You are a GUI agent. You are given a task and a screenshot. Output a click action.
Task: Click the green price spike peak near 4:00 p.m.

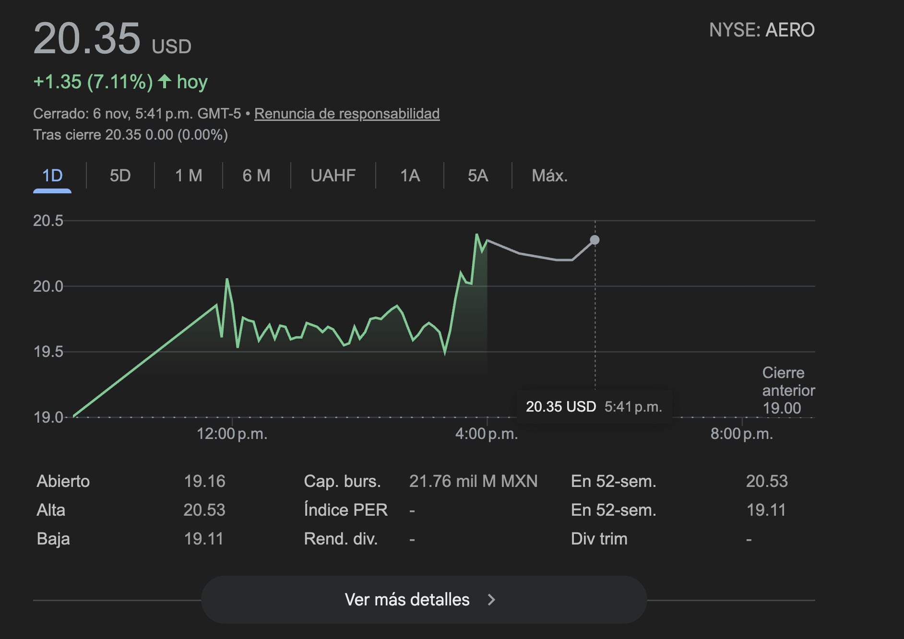click(476, 235)
